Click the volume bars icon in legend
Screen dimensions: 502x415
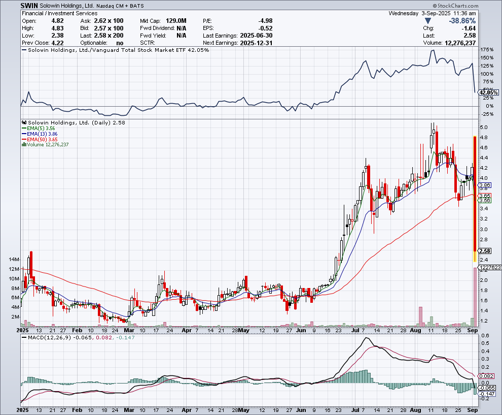[x=24, y=145]
